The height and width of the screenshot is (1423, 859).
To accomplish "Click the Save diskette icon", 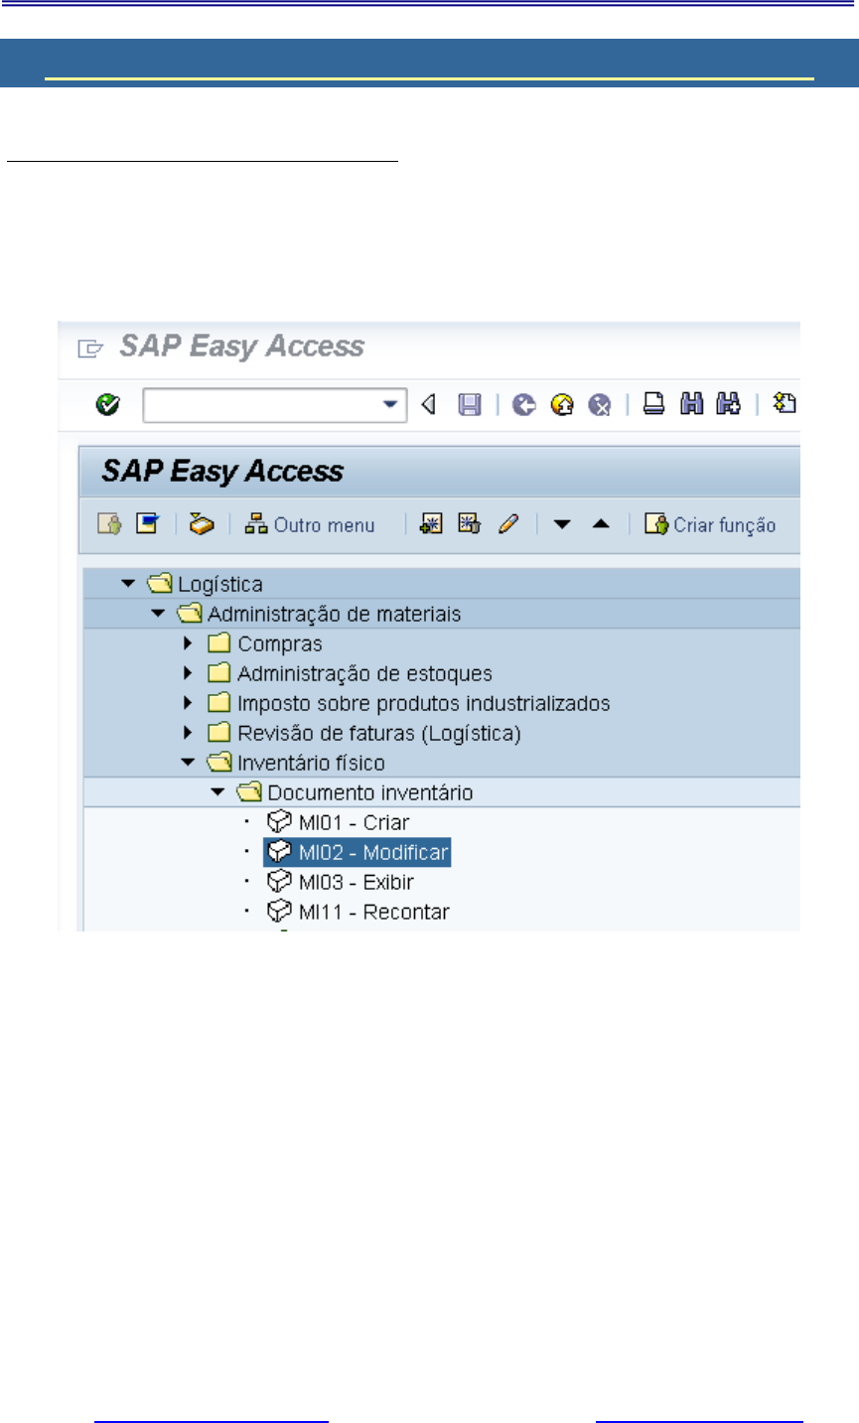I will pyautogui.click(x=470, y=404).
